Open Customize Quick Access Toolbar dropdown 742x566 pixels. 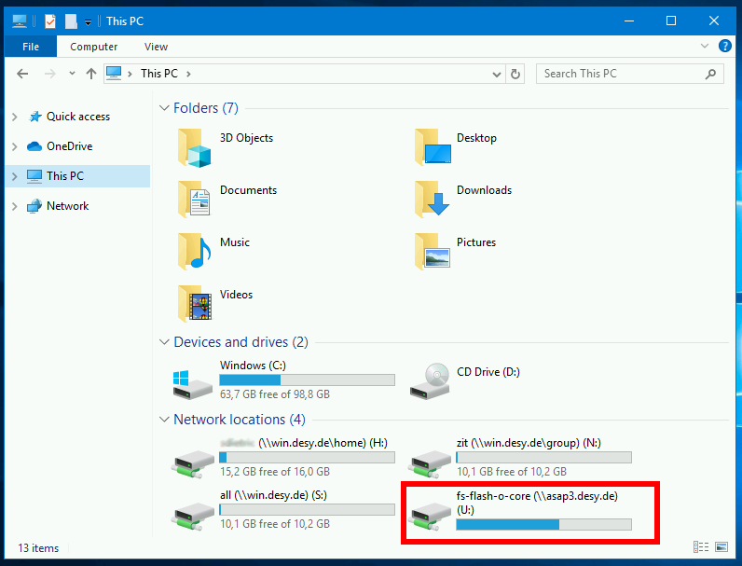pyautogui.click(x=88, y=21)
